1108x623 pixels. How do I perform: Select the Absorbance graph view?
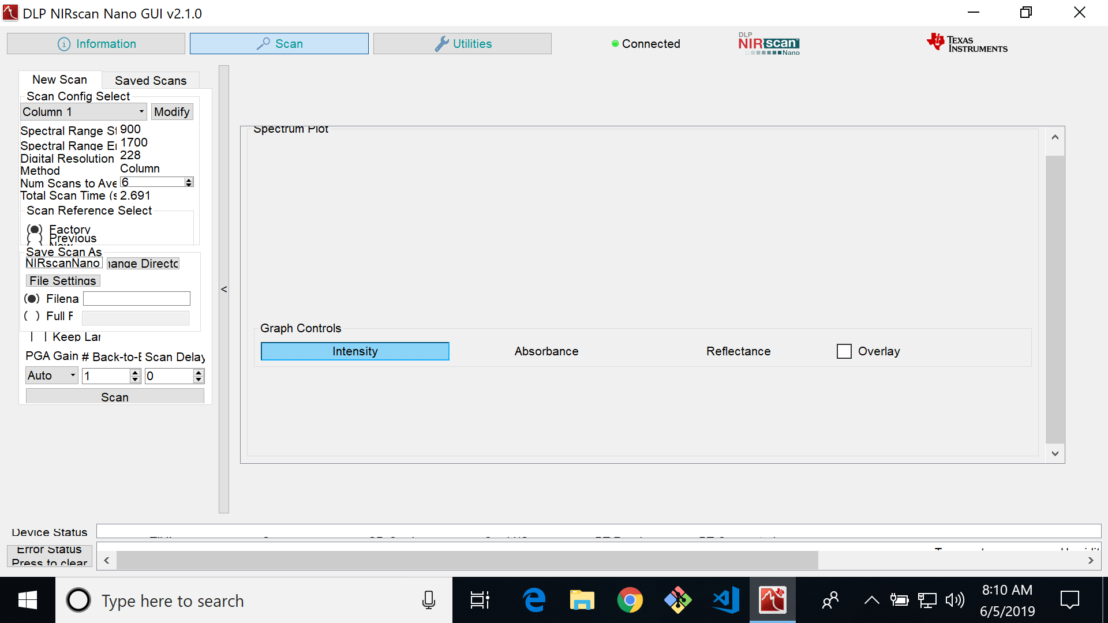point(546,351)
